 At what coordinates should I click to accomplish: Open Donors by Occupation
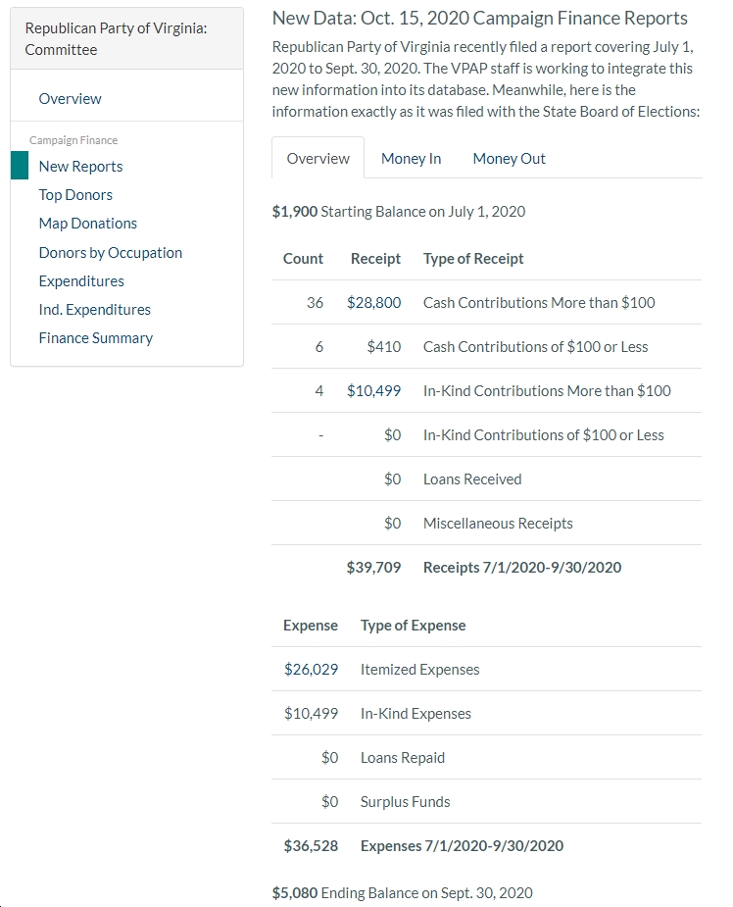point(111,253)
